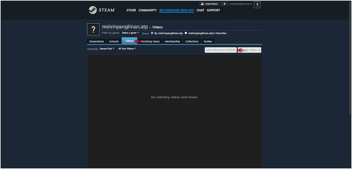Select the Videos tab
This screenshot has height=169, width=352.
click(x=129, y=41)
